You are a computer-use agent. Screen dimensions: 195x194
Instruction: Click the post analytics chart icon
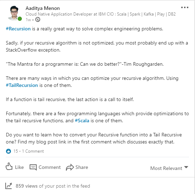8,186
